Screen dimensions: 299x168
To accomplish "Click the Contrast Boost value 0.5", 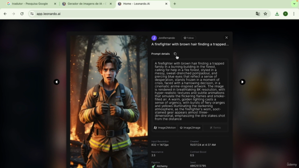I will click(192, 155).
